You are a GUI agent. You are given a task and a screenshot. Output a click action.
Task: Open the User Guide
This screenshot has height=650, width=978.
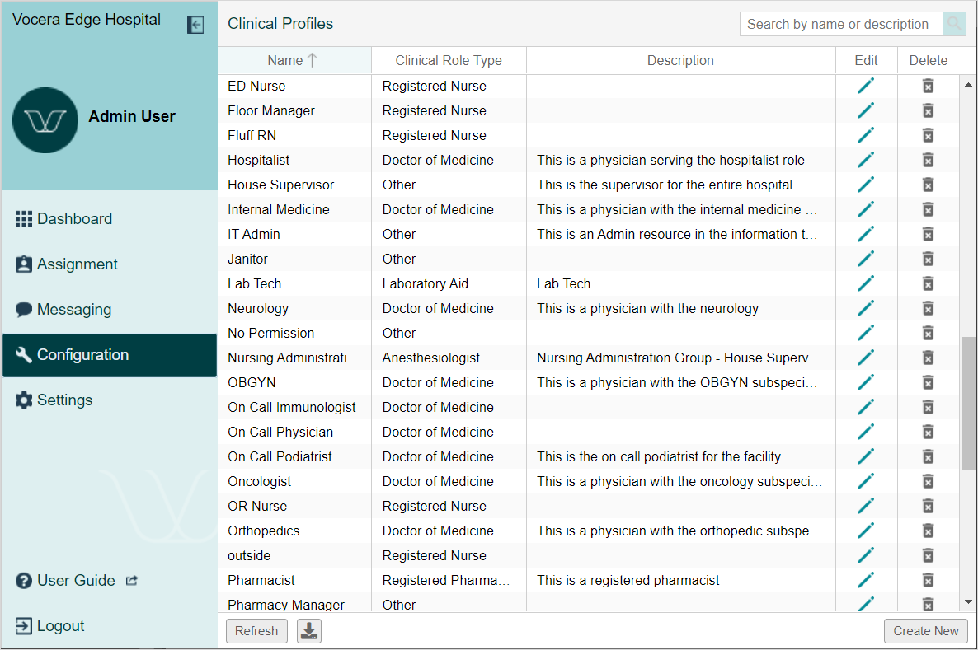(x=74, y=580)
